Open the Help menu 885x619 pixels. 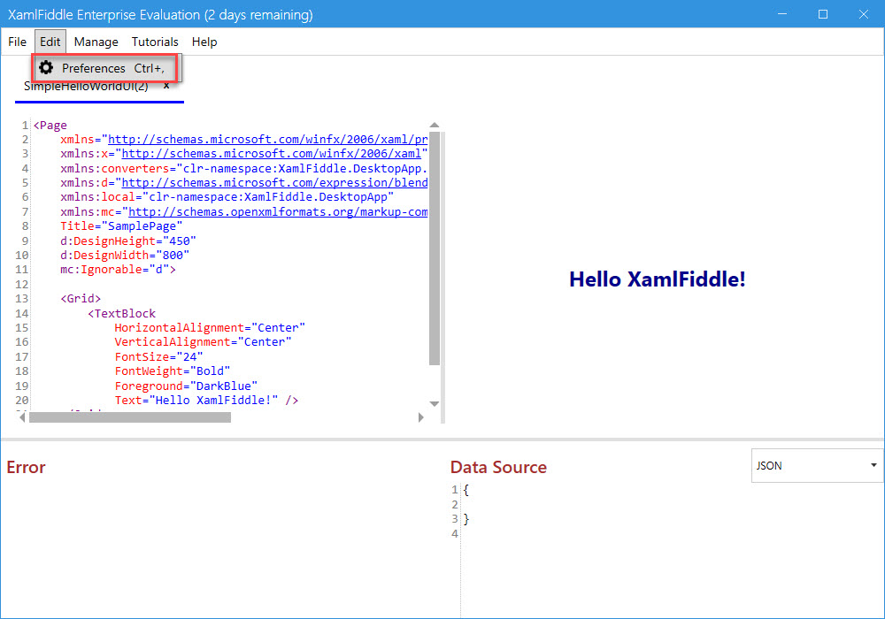click(x=204, y=42)
